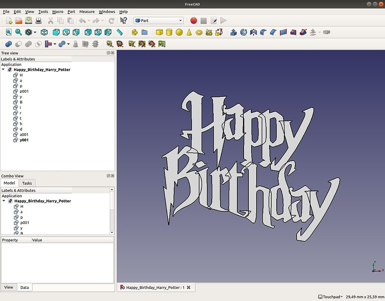This screenshot has width=385, height=301.
Task: Close the Happy_Birthday_Harry_Potter document tab
Action: click(189, 287)
